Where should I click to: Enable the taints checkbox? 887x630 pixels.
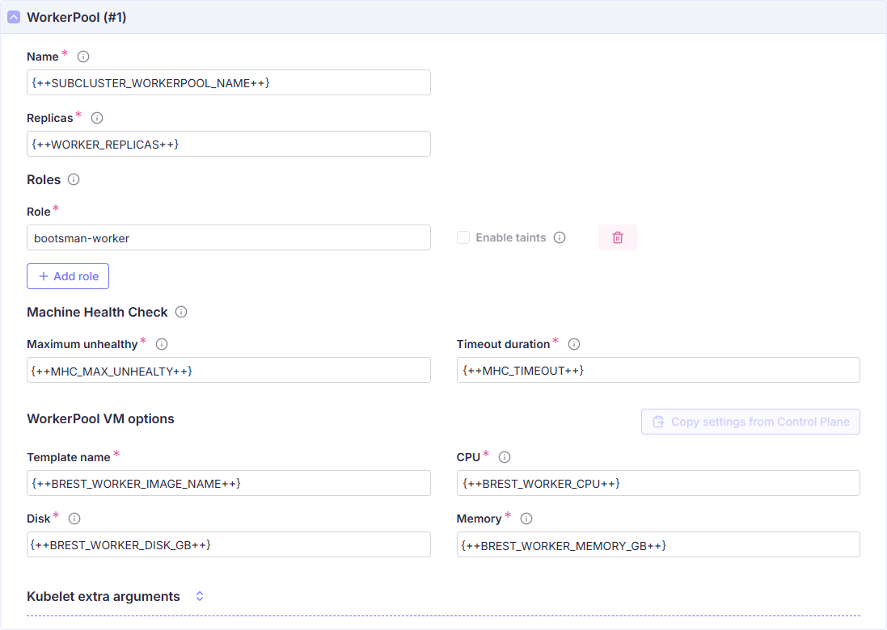coord(463,237)
